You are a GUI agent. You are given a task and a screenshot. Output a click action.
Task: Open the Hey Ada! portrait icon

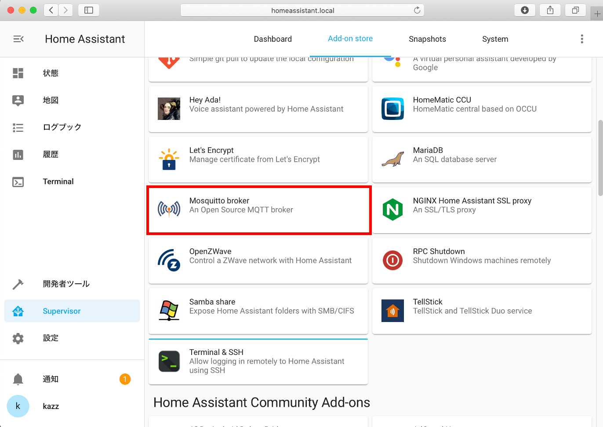click(169, 109)
